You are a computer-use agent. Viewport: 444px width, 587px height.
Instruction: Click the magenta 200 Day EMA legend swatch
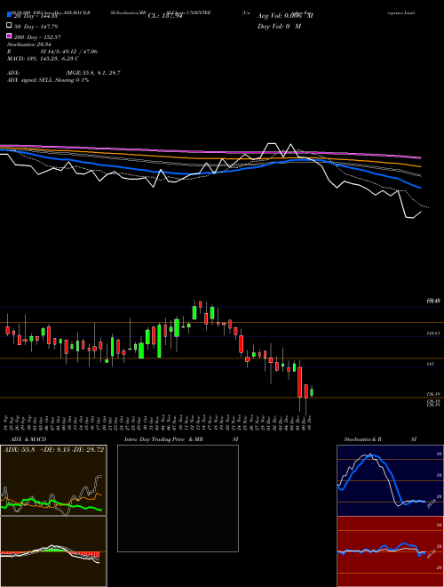[x=9, y=36]
